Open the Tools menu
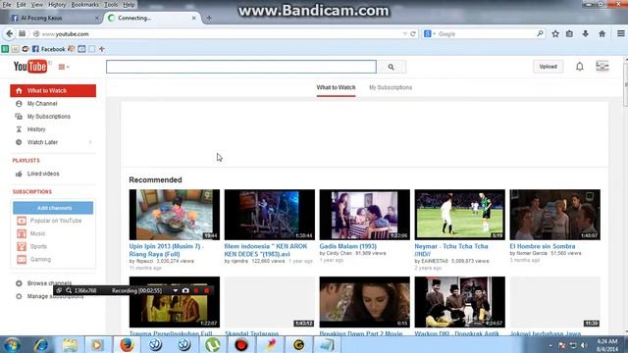 (111, 5)
